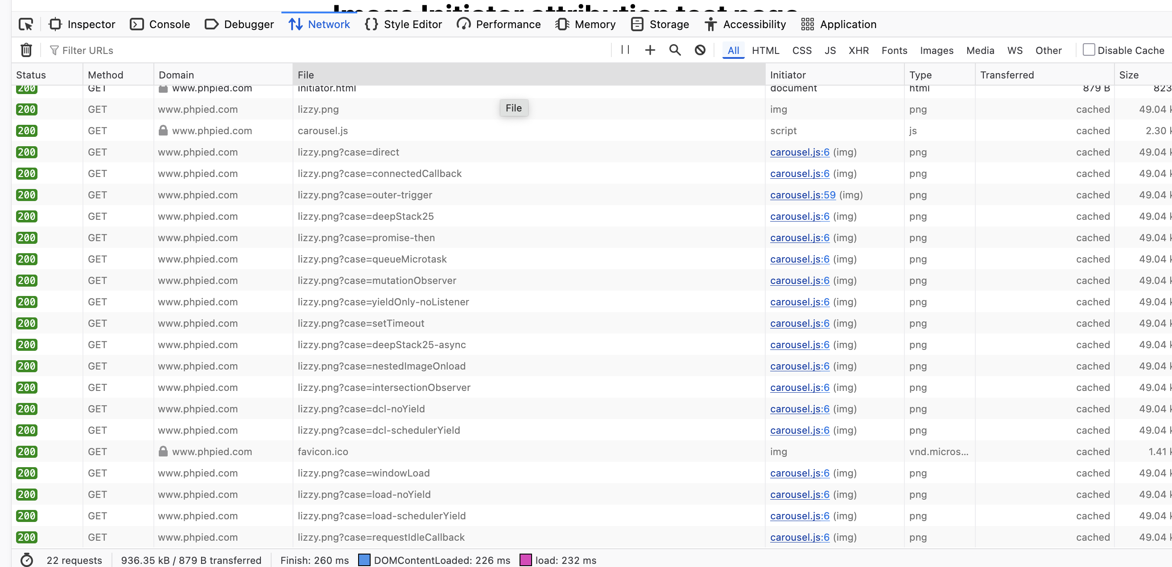Filter requests by XHR
Image resolution: width=1172 pixels, height=567 pixels.
click(859, 50)
